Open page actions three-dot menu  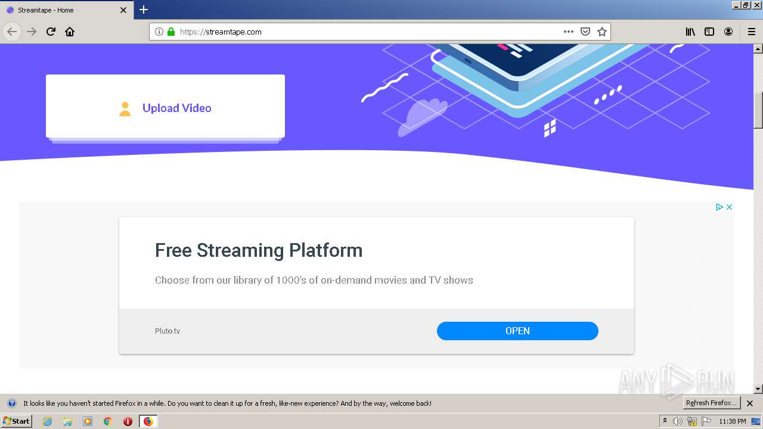point(569,32)
